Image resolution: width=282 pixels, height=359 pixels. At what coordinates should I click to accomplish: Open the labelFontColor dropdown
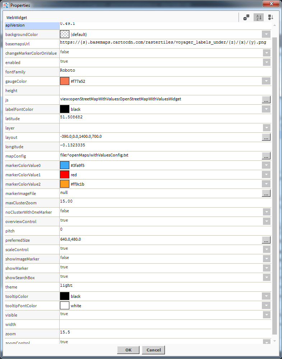click(x=266, y=109)
